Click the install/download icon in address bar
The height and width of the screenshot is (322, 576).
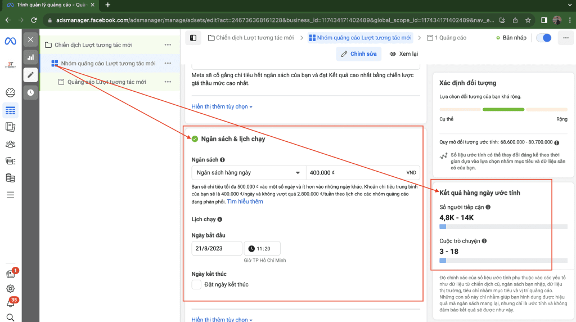502,20
